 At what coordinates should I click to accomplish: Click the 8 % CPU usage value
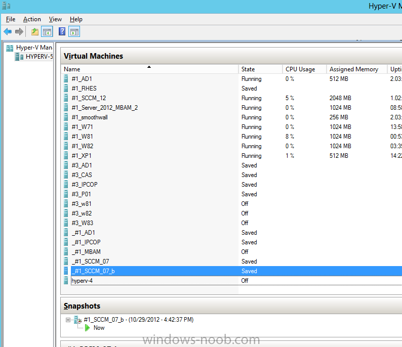click(x=290, y=136)
